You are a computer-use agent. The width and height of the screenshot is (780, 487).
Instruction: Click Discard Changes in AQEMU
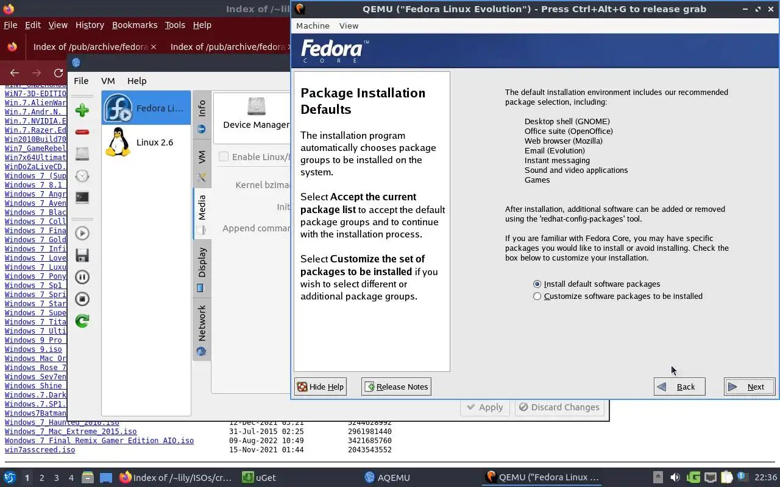pyautogui.click(x=559, y=407)
